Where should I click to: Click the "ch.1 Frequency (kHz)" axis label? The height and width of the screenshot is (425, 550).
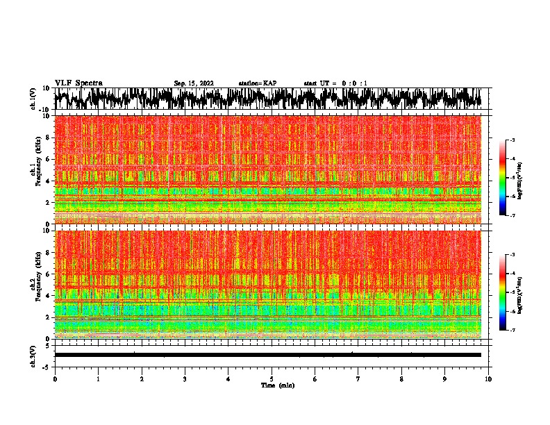point(35,161)
